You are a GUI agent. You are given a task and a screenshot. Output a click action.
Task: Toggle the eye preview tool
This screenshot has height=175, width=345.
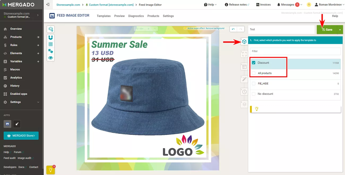coord(51,58)
